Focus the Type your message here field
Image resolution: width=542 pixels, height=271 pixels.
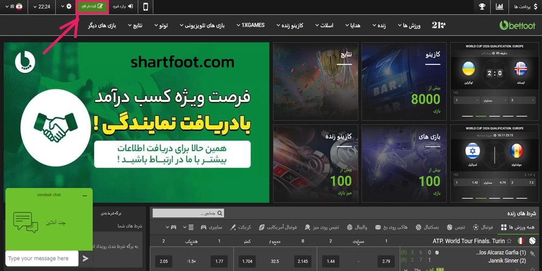42,258
